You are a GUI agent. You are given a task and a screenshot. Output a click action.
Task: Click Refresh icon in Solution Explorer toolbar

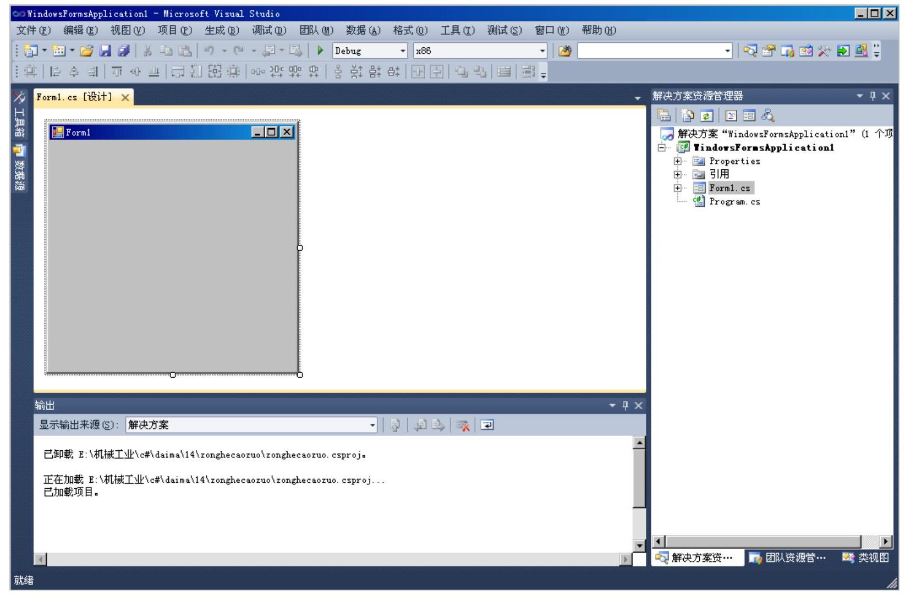tap(706, 115)
